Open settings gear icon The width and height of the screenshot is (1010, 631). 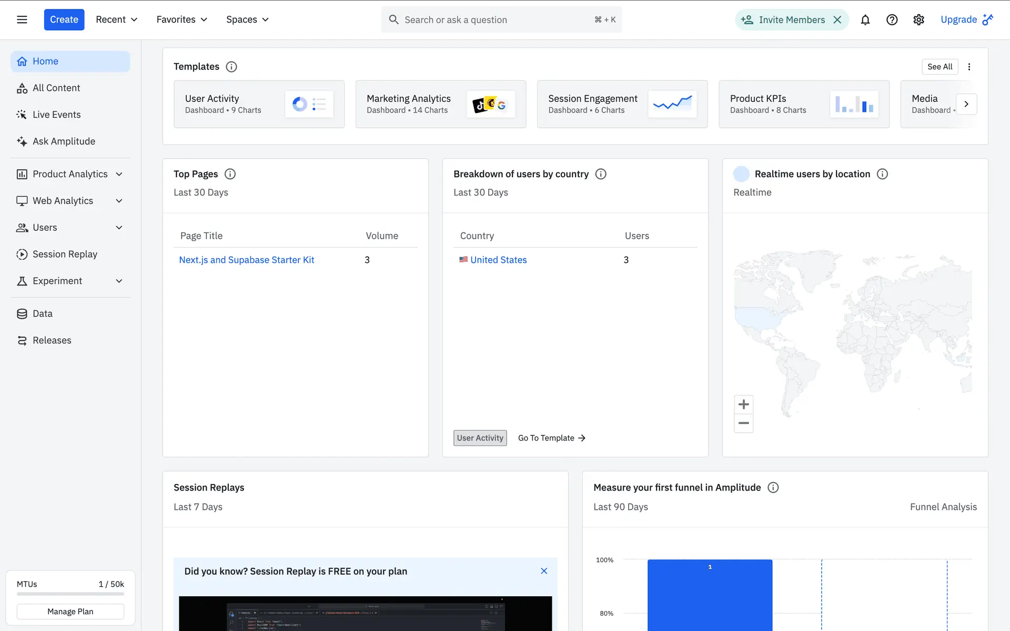918,20
